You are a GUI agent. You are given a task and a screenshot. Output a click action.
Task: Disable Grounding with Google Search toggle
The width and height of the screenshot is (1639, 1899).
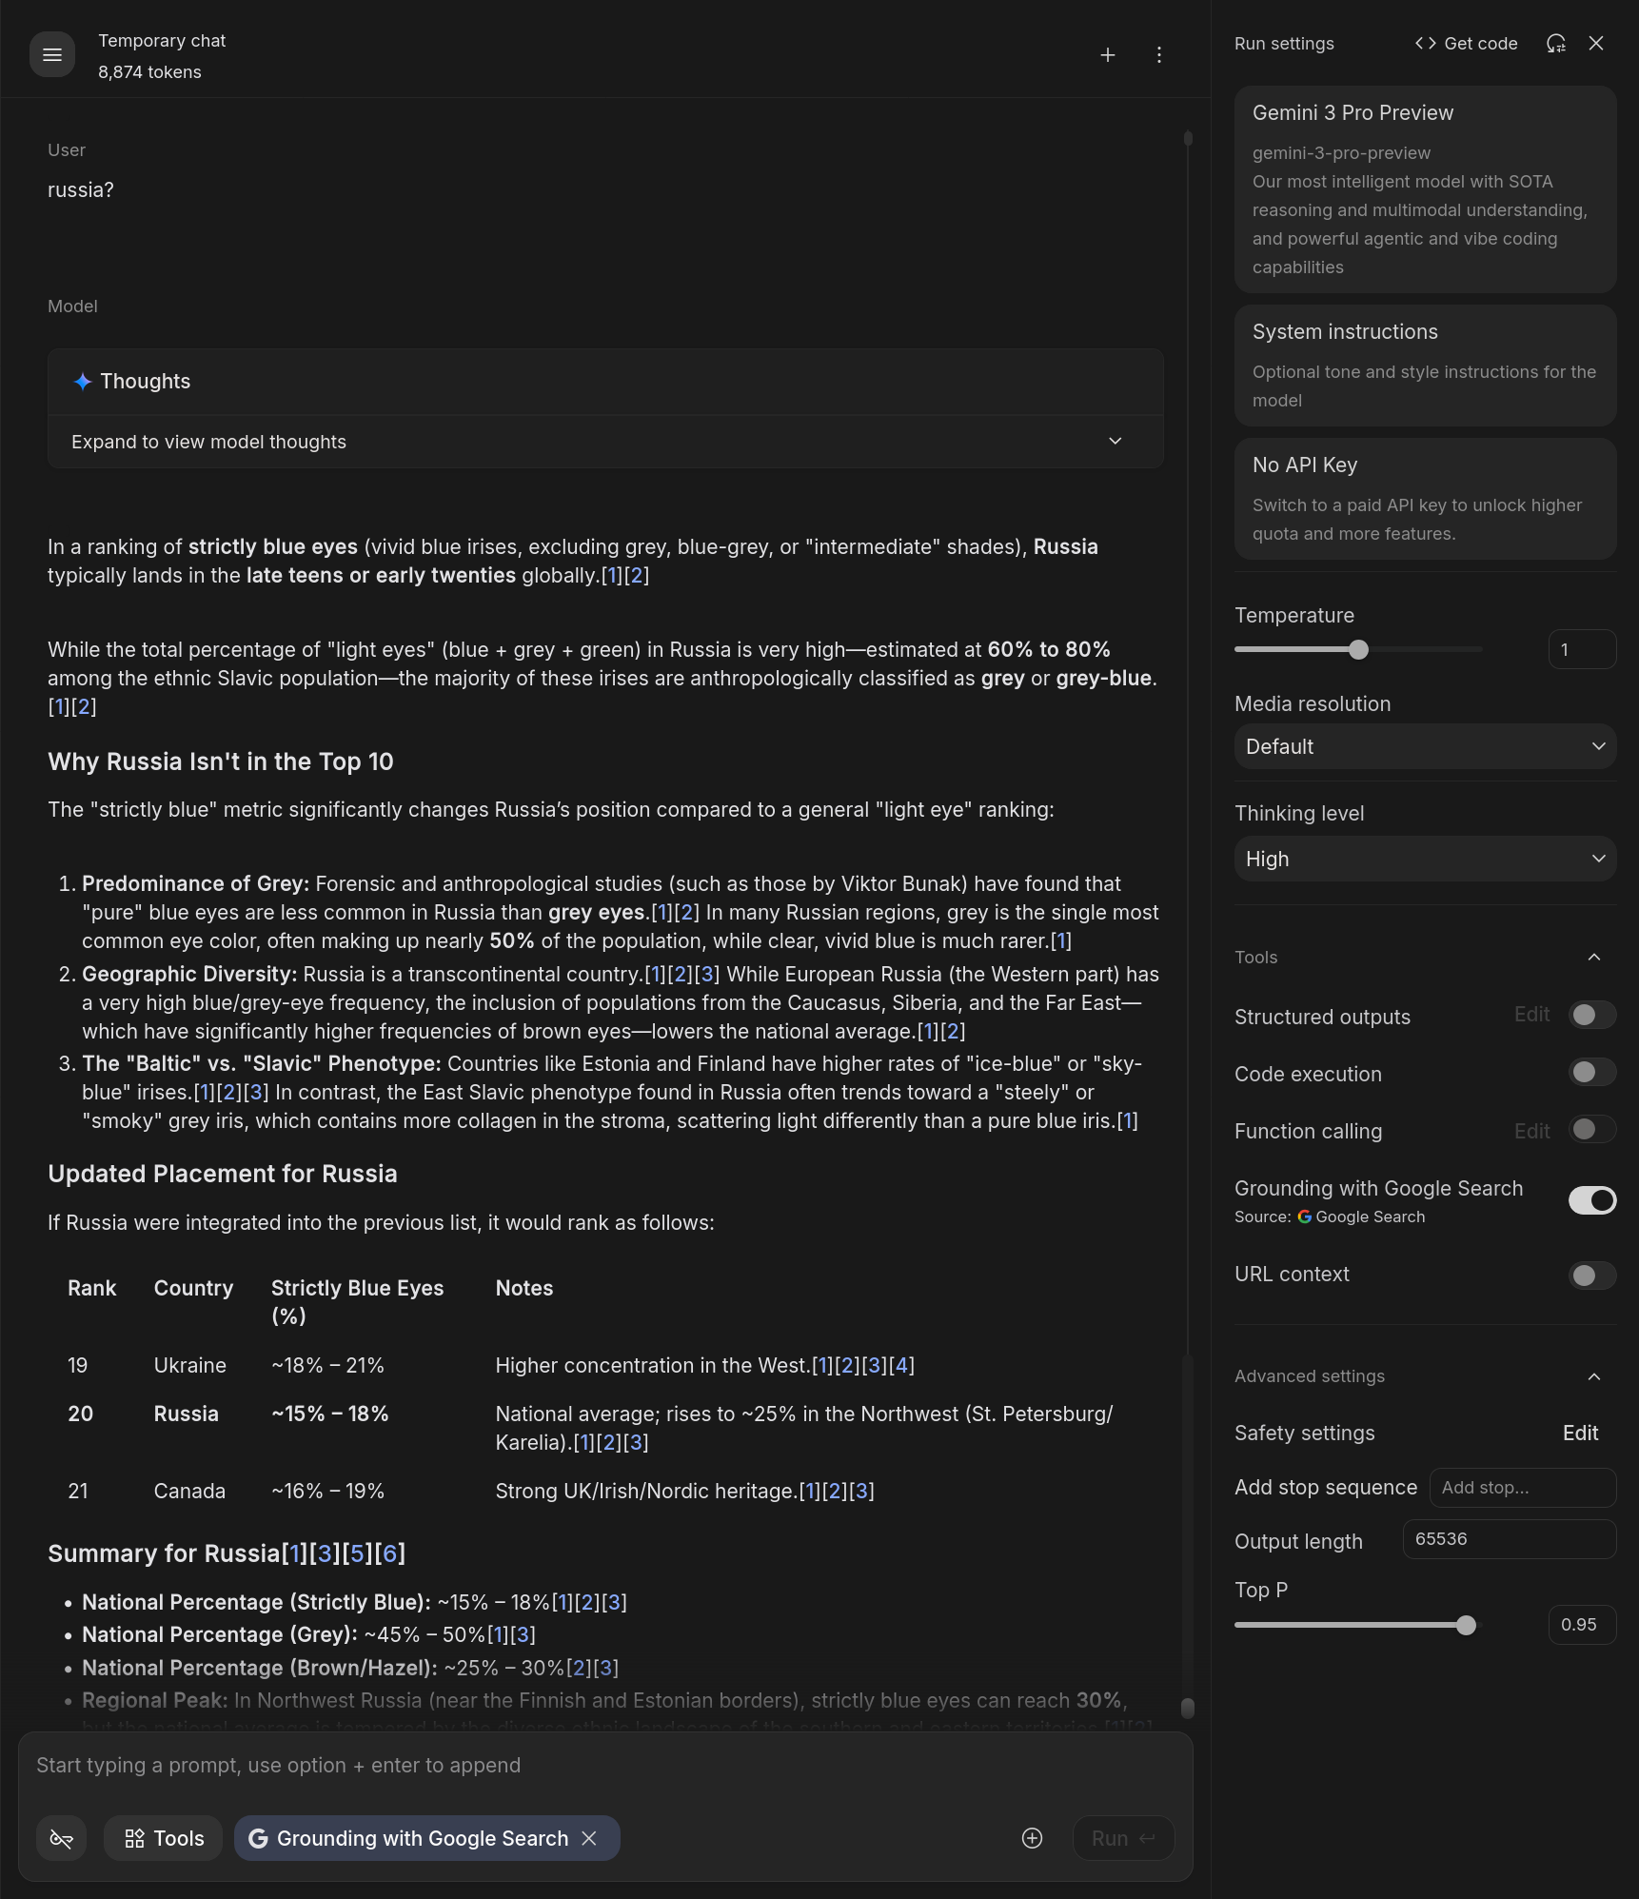(x=1592, y=1201)
